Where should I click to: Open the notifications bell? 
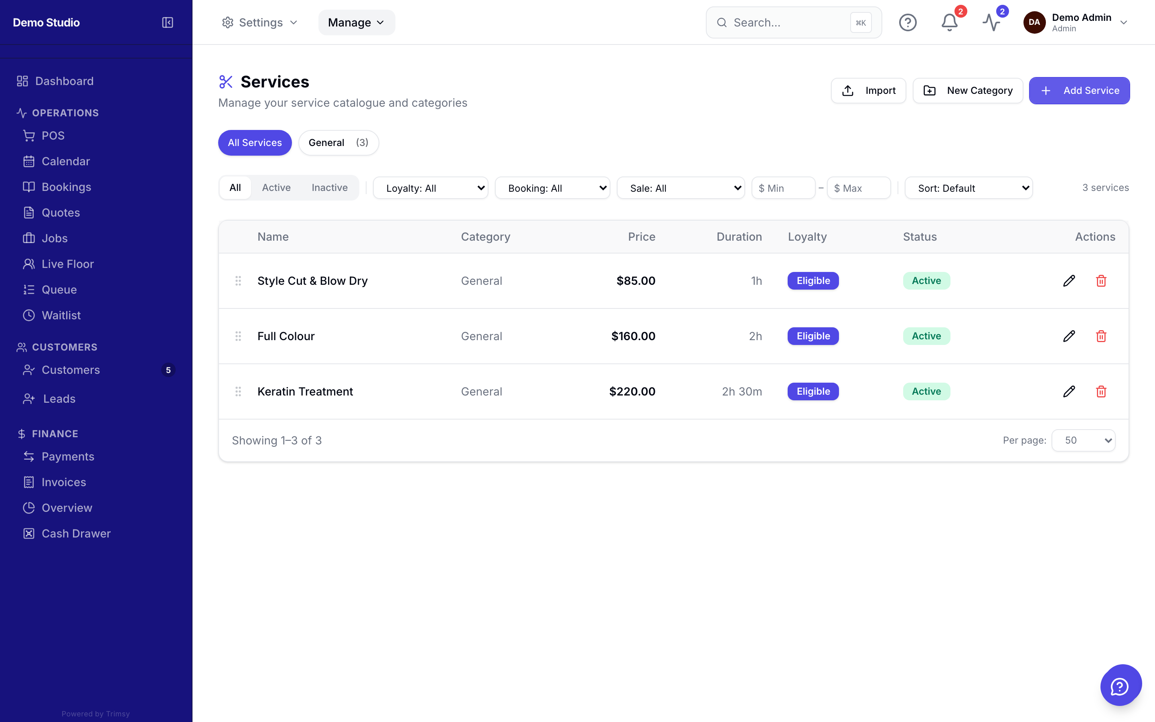click(949, 22)
